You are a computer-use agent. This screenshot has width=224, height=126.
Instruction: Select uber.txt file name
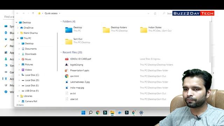[x=74, y=99]
